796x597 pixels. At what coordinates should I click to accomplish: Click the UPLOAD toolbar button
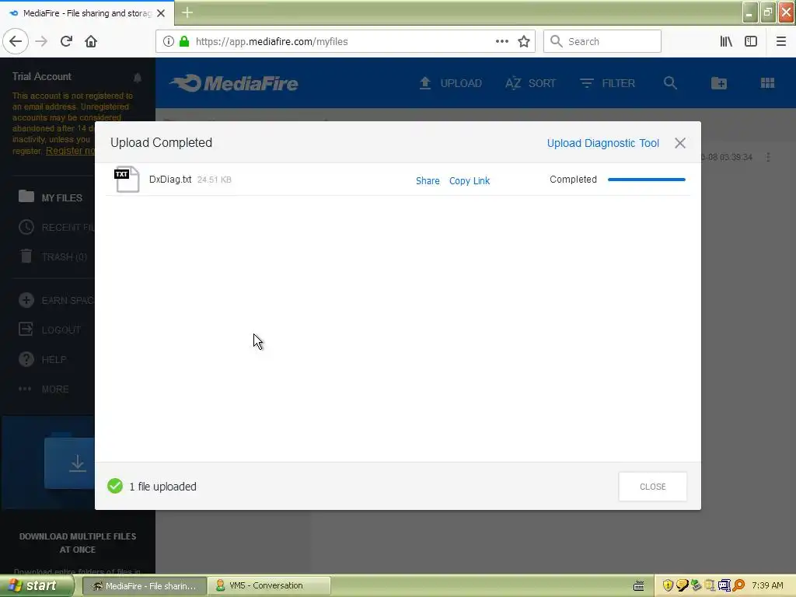(450, 83)
